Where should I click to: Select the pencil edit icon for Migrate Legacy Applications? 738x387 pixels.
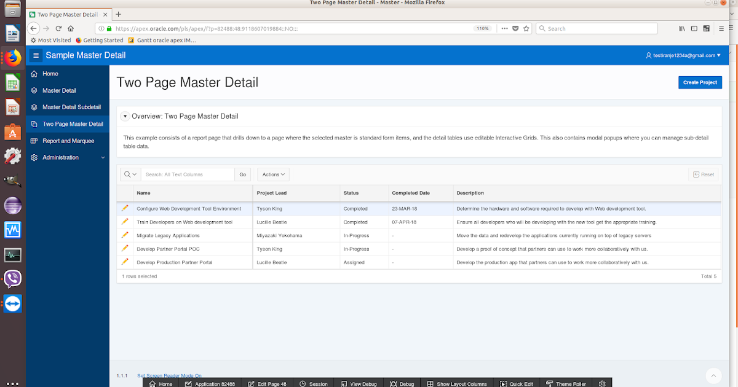click(x=125, y=235)
